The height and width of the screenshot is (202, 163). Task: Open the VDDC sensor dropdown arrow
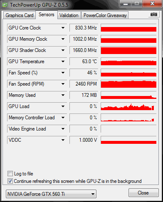[63, 140]
